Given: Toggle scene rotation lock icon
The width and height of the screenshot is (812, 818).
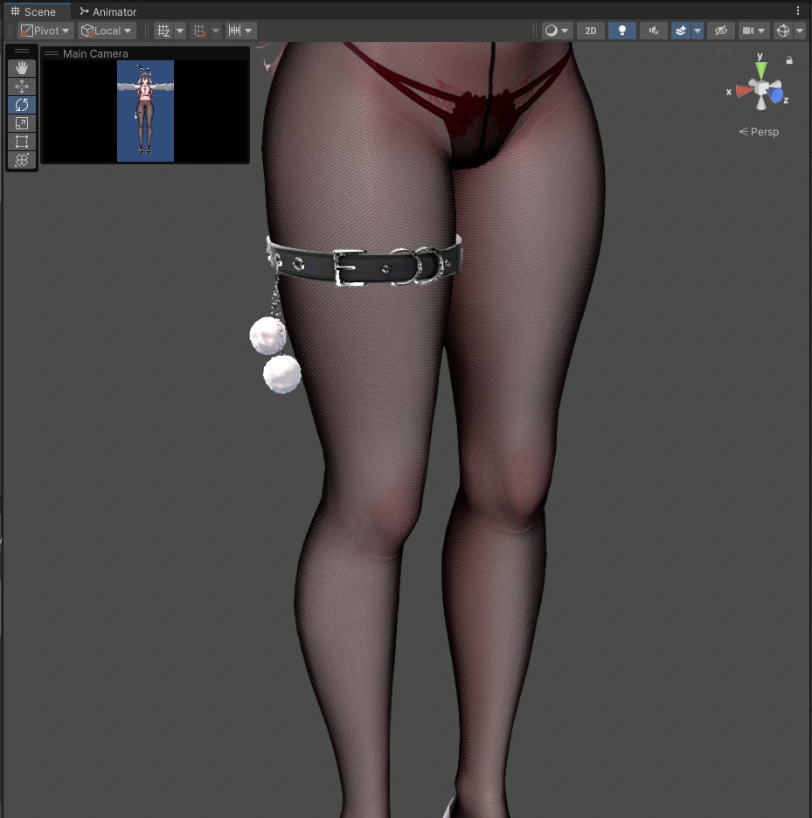Looking at the screenshot, I should [789, 60].
